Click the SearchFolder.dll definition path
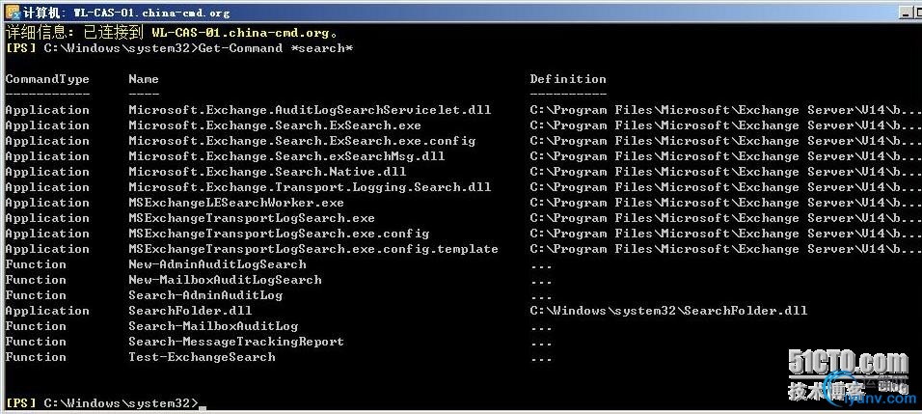The width and height of the screenshot is (922, 414). (668, 311)
